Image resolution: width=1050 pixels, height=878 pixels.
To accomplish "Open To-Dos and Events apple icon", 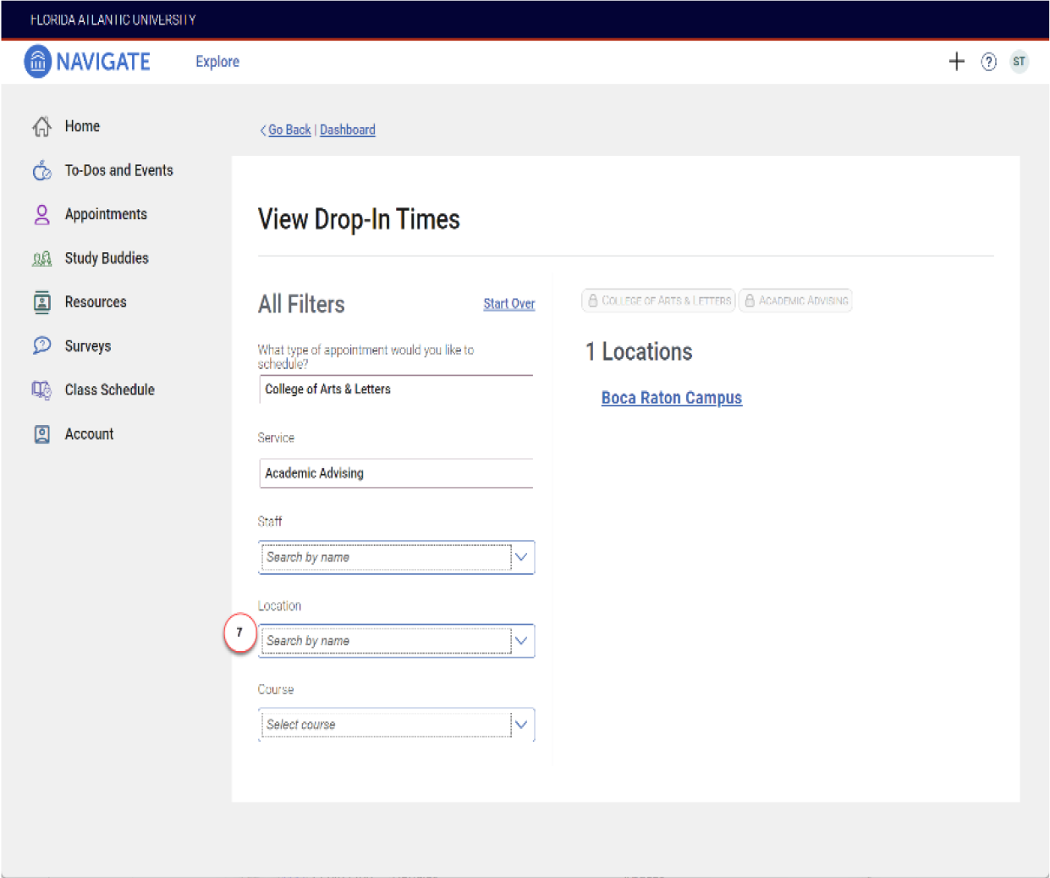I will pos(41,171).
